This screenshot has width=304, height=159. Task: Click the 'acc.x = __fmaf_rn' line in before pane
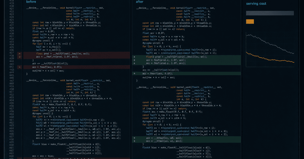coord(78,129)
